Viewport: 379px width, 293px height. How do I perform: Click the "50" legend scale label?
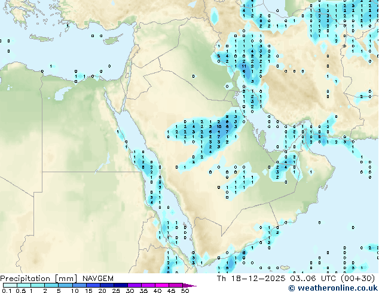[185, 291]
